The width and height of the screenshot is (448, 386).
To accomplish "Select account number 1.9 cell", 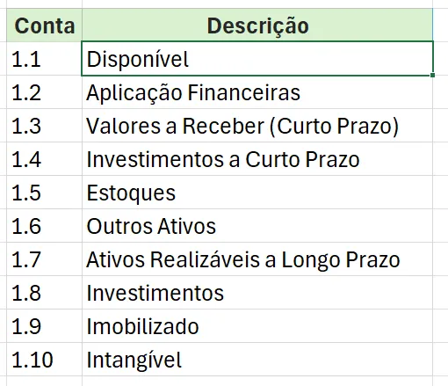I will (44, 326).
